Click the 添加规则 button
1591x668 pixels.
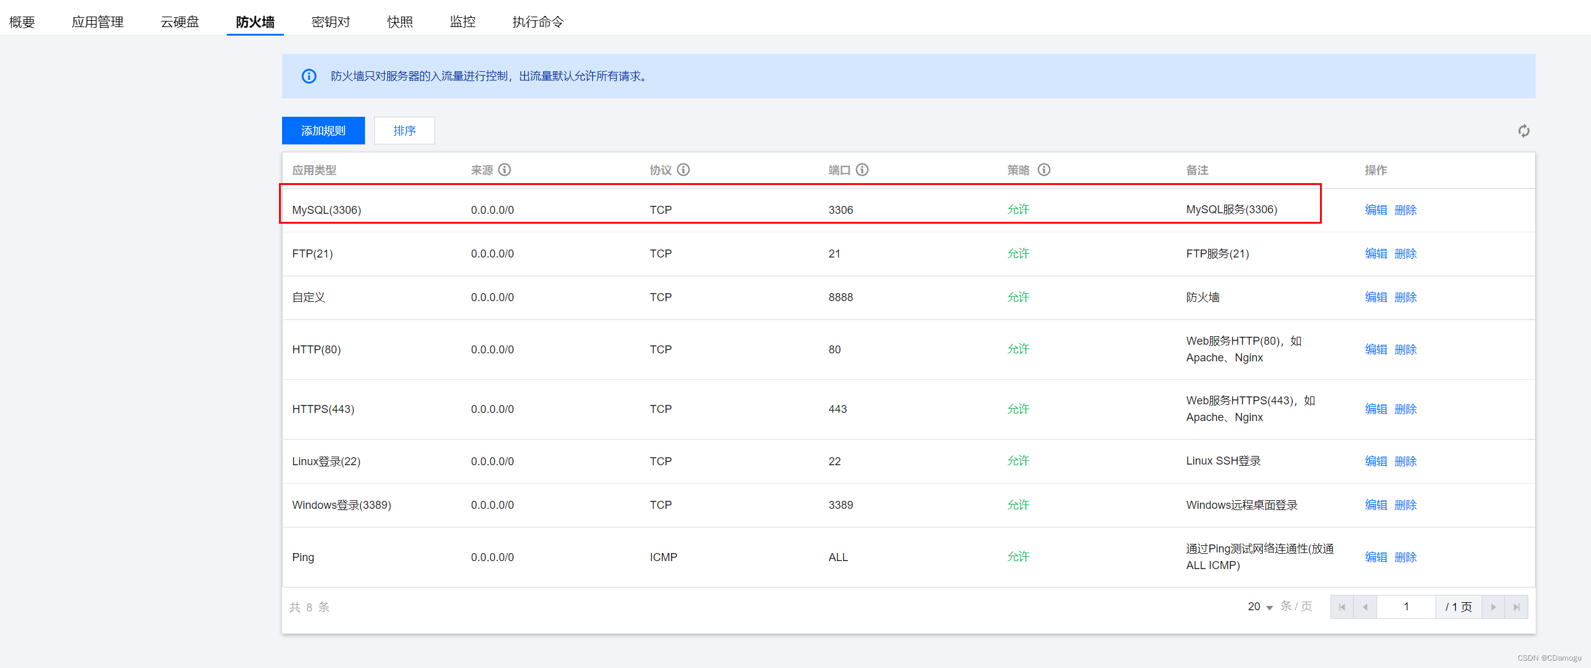pos(323,131)
